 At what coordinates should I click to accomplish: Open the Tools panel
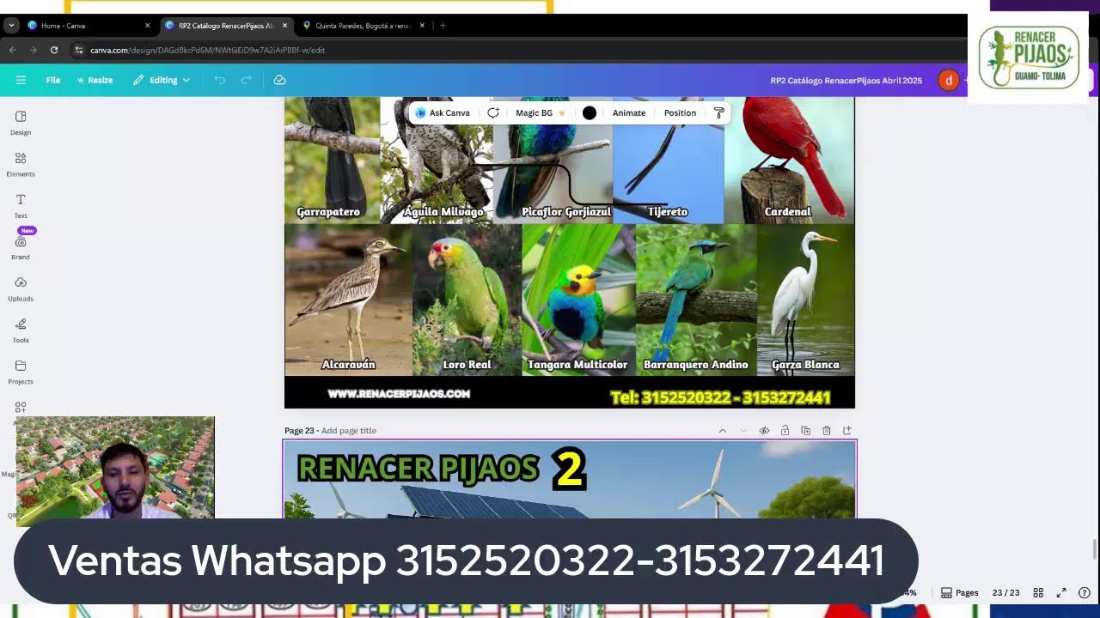pos(21,330)
